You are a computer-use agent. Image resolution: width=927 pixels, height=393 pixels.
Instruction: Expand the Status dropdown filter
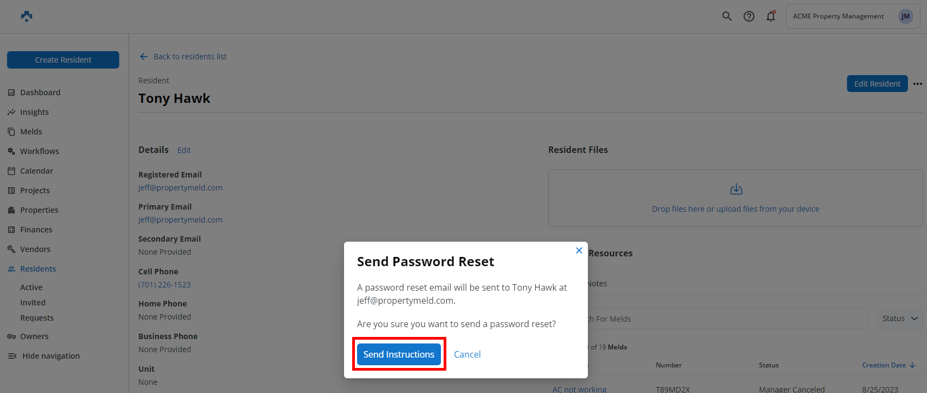point(900,318)
